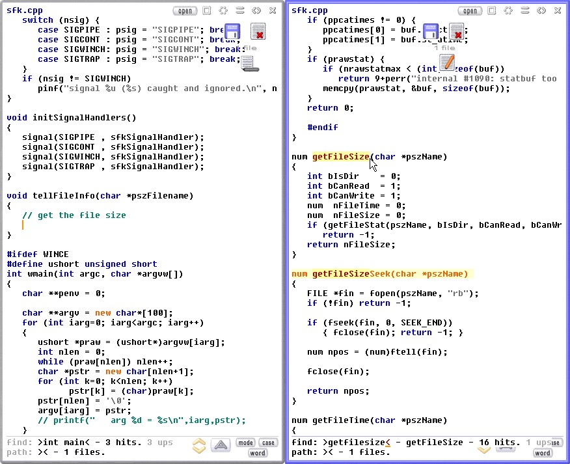Toggle whole word search in right pane
This screenshot has height=464, width=570.
point(542,453)
